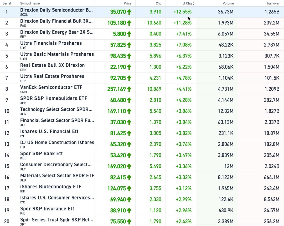Click the FAS ticker symbol
This screenshot has width=284, height=226.
click(x=23, y=26)
